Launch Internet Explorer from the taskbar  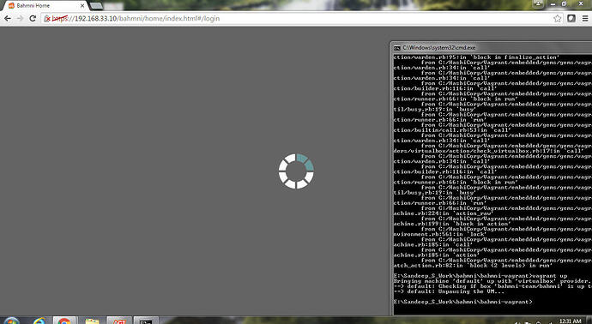coord(39,321)
